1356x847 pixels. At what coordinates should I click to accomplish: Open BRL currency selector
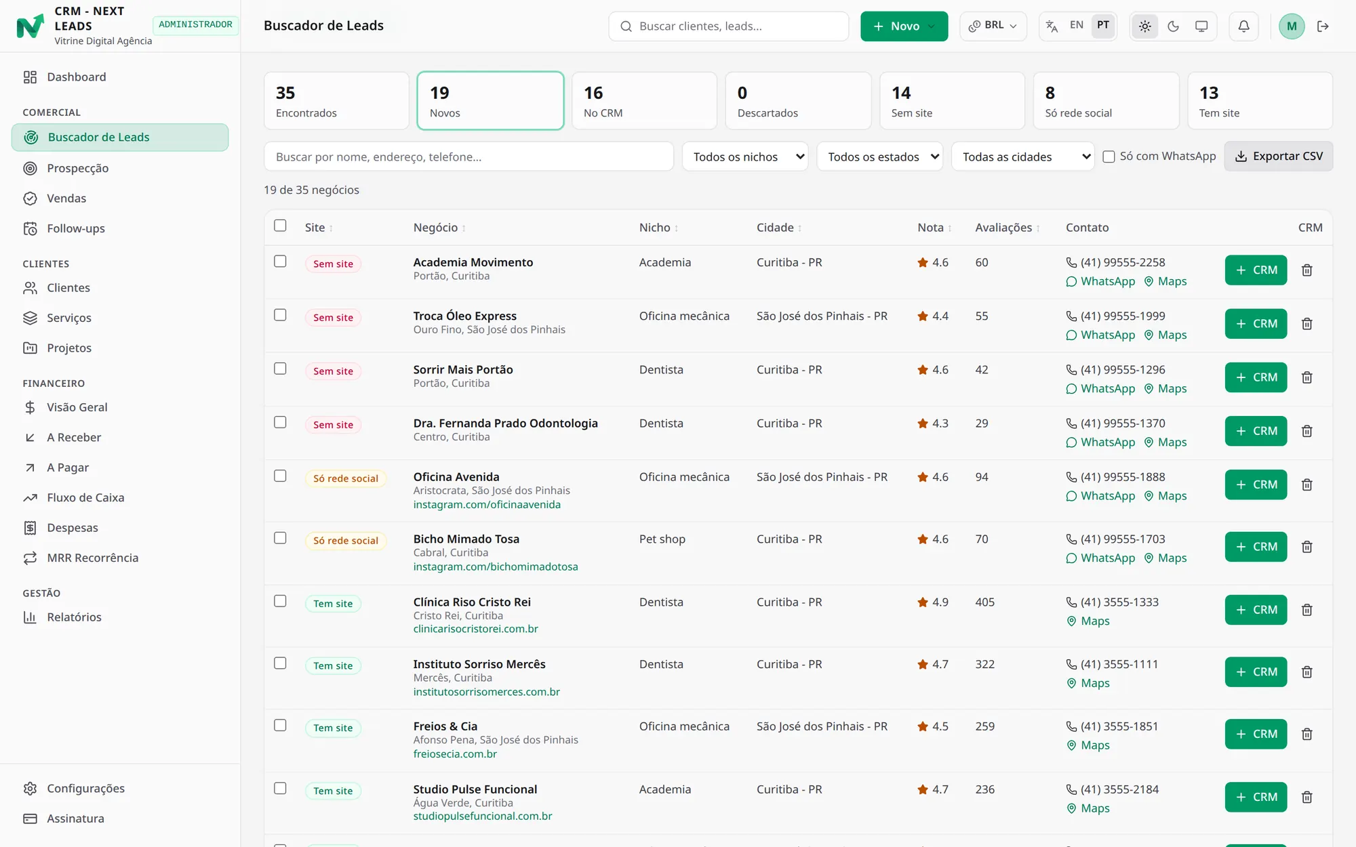point(993,26)
